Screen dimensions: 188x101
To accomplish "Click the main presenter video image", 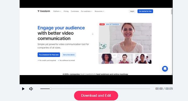I will tap(125, 38).
